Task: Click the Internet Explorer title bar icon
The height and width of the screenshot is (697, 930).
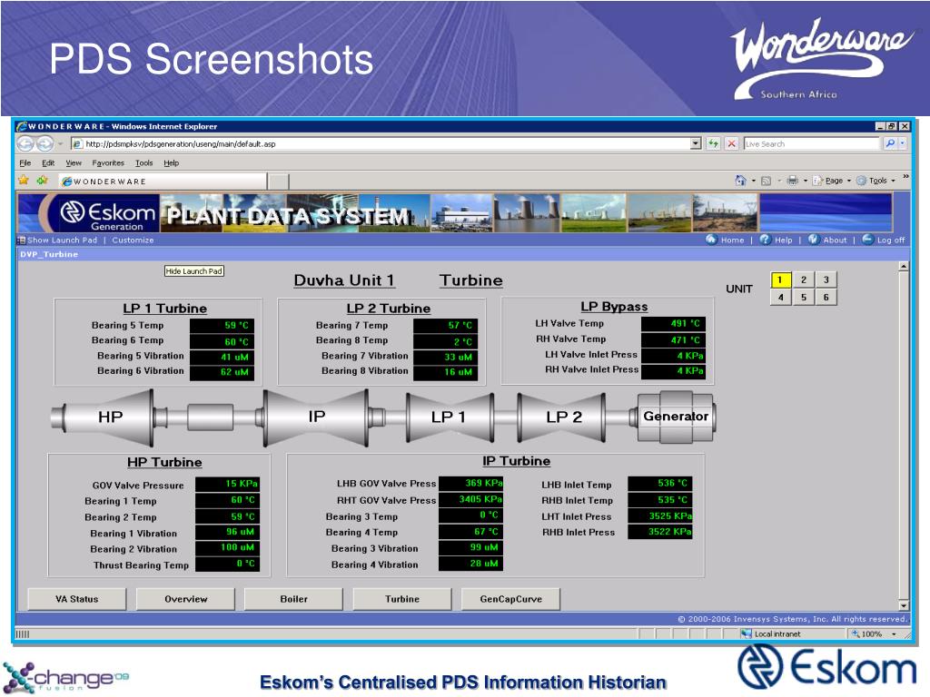Action: pos(22,126)
